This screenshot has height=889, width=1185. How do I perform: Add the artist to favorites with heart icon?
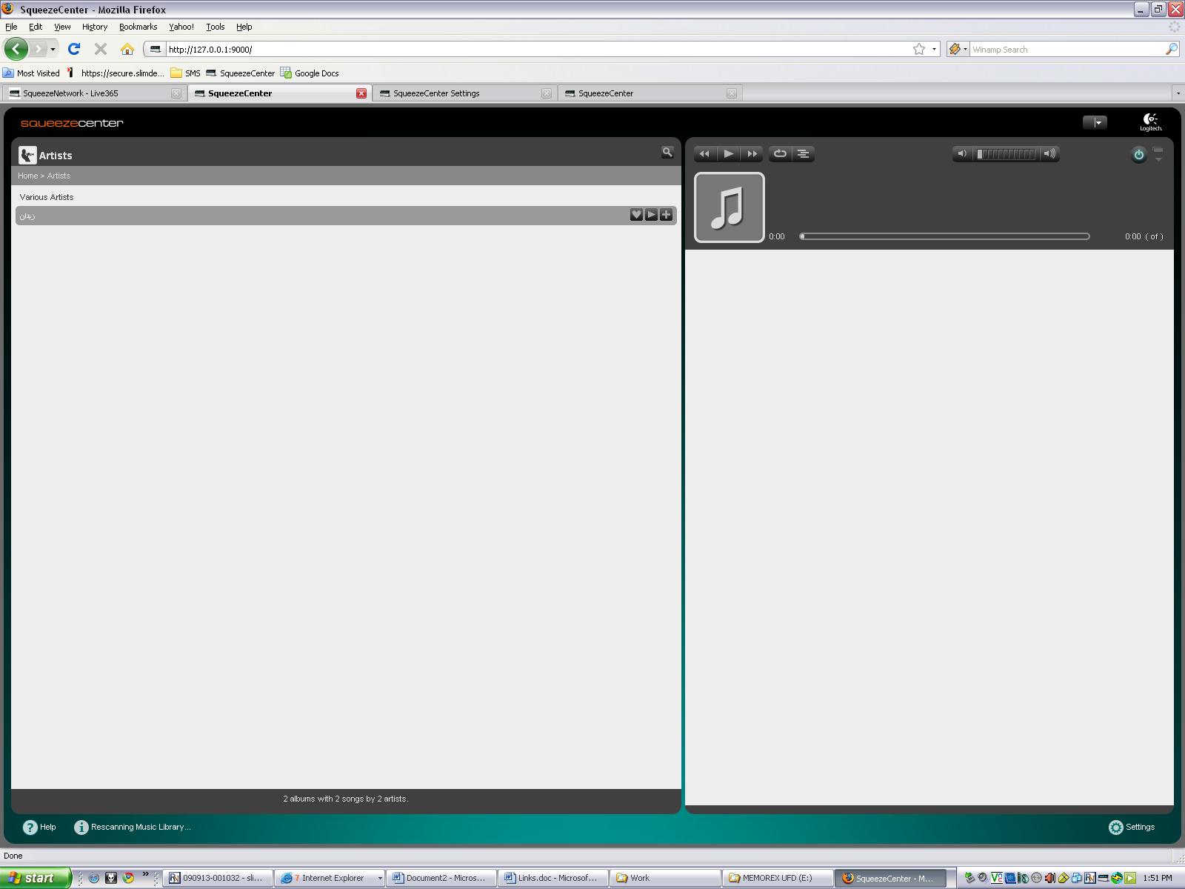636,215
